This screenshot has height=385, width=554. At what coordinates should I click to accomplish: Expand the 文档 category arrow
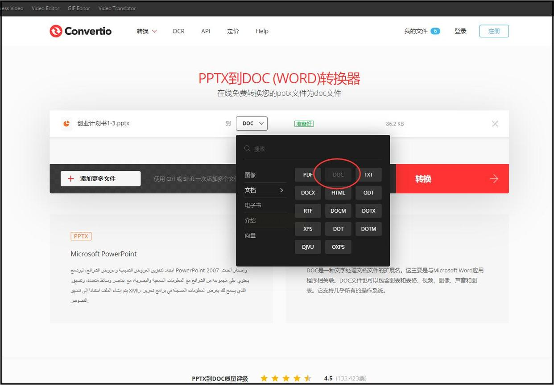click(x=281, y=190)
